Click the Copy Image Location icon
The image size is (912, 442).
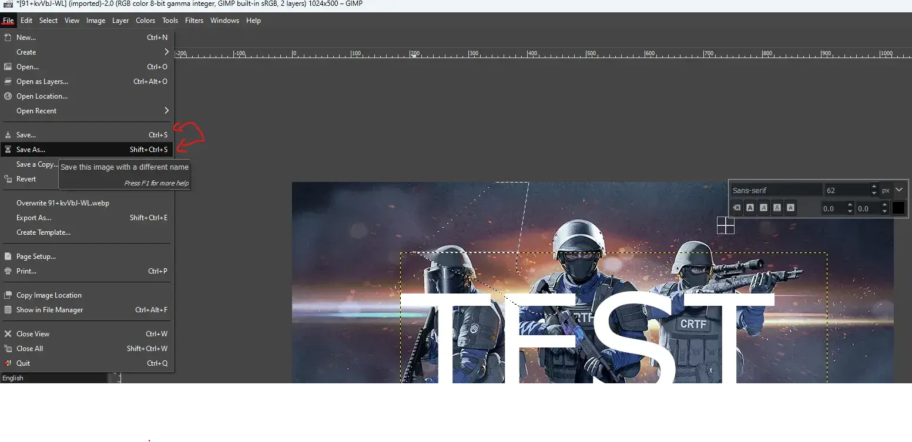coord(8,295)
